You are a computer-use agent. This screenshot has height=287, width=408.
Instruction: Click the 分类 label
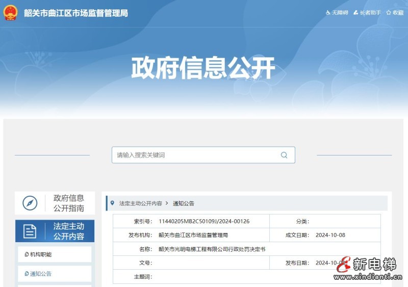(302, 221)
